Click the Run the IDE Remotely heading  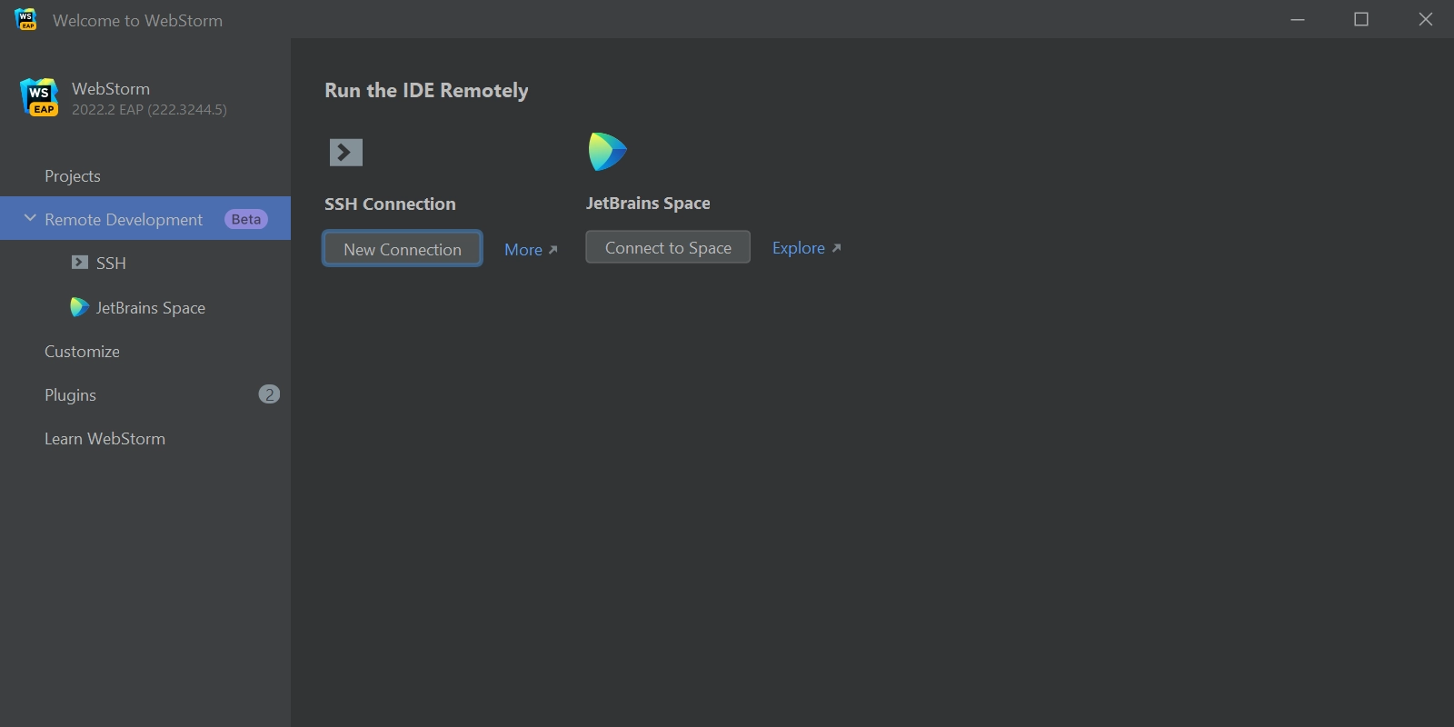click(426, 91)
